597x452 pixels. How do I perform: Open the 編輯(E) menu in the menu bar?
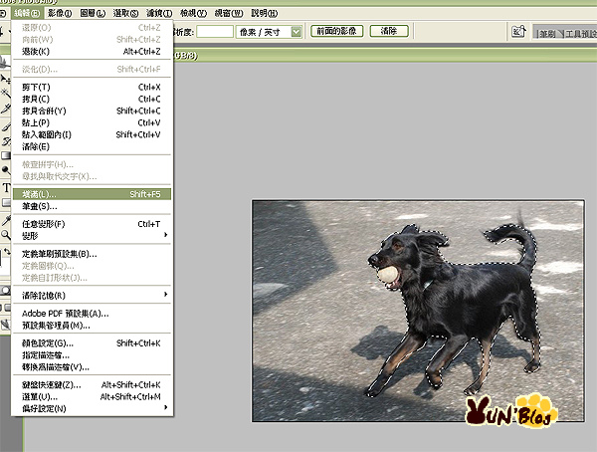pyautogui.click(x=27, y=13)
